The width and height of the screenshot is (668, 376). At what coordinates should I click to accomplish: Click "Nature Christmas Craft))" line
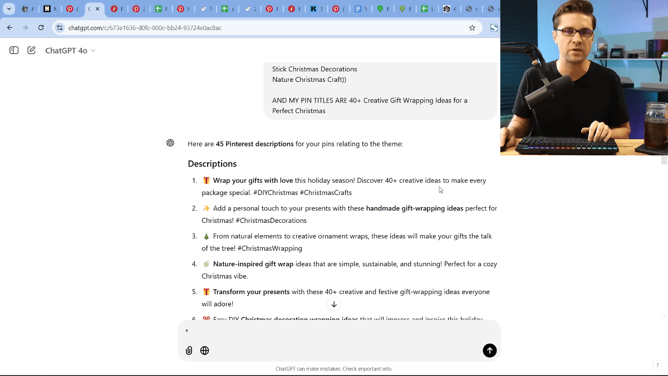point(309,80)
